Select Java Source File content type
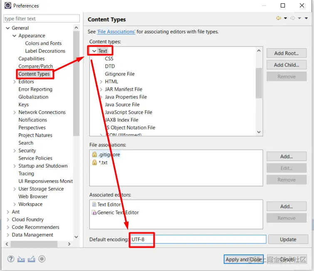This screenshot has height=271, width=314. (x=122, y=104)
